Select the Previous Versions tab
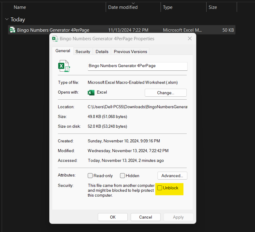255x232 pixels. 130,52
